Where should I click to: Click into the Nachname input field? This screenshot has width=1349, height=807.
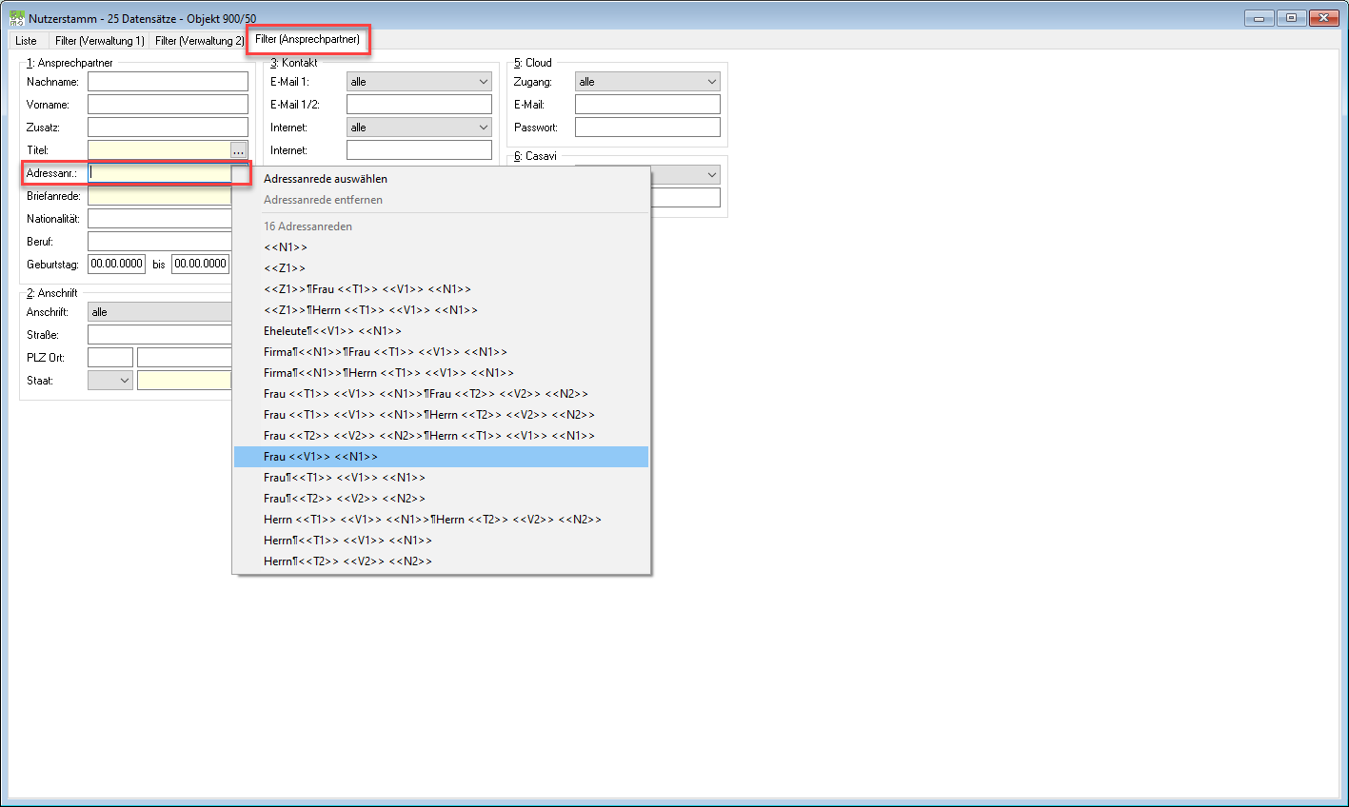click(x=168, y=82)
